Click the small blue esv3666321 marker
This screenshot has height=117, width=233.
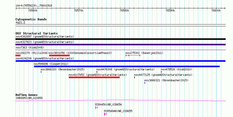145,83
